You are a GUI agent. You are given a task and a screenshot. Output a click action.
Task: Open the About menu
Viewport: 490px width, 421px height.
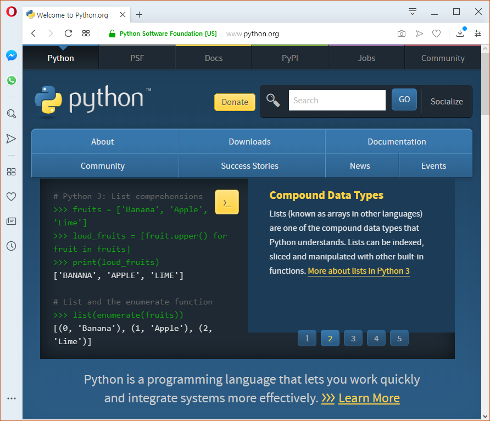click(105, 142)
